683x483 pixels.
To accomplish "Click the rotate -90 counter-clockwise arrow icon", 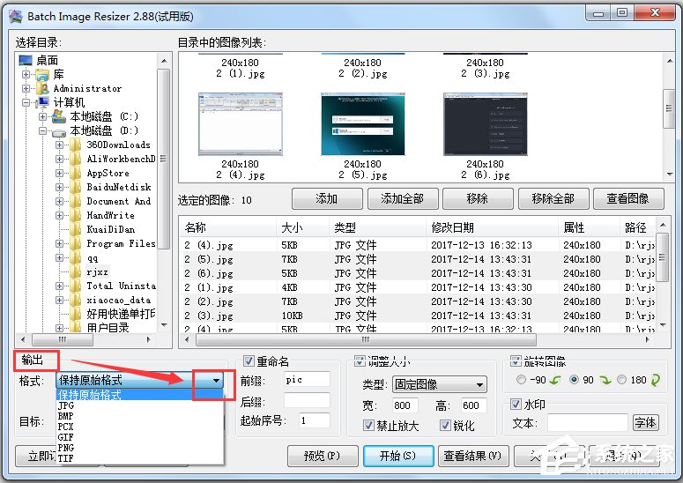I will (x=554, y=380).
